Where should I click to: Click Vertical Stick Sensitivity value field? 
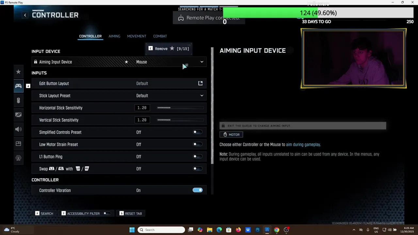[142, 120]
